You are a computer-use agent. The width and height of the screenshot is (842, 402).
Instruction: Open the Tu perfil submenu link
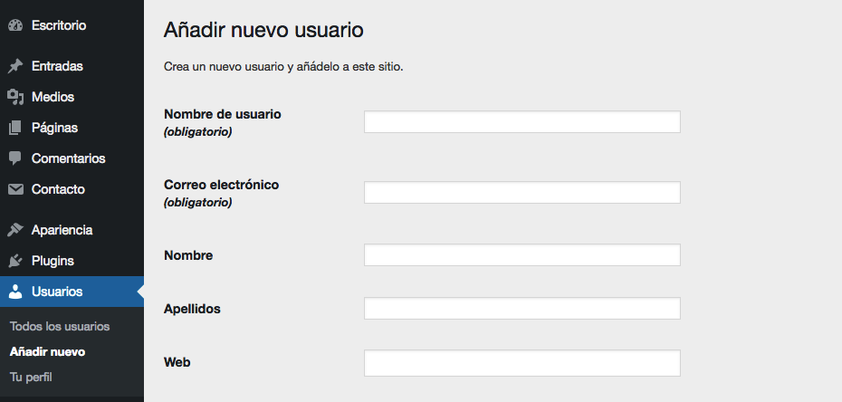32,377
